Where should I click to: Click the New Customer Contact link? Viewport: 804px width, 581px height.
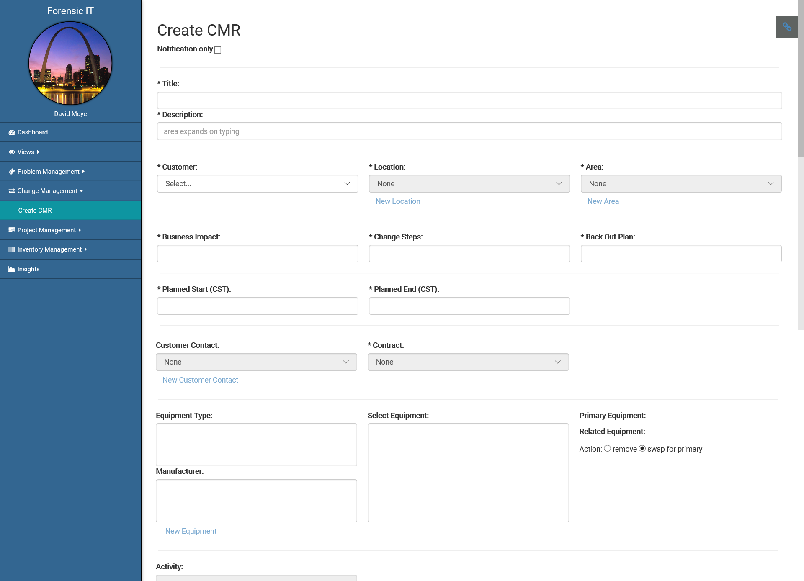pos(200,380)
